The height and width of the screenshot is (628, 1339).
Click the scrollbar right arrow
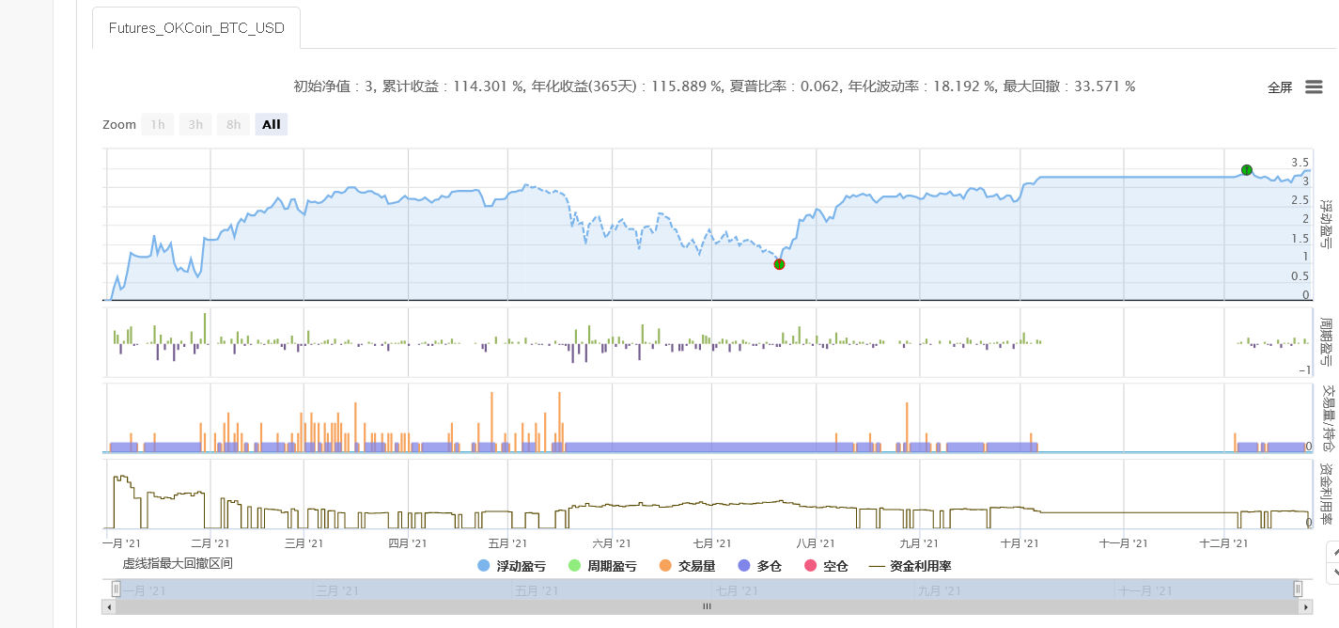coord(1305,607)
